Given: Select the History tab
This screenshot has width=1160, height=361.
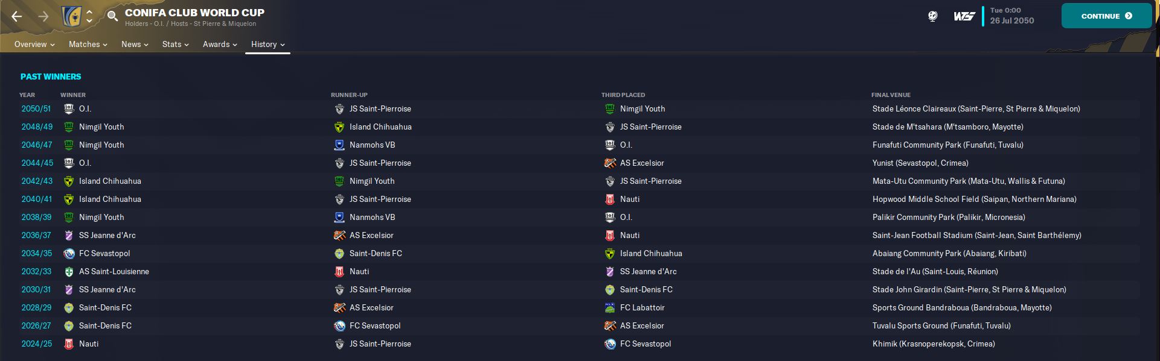Looking at the screenshot, I should [268, 44].
